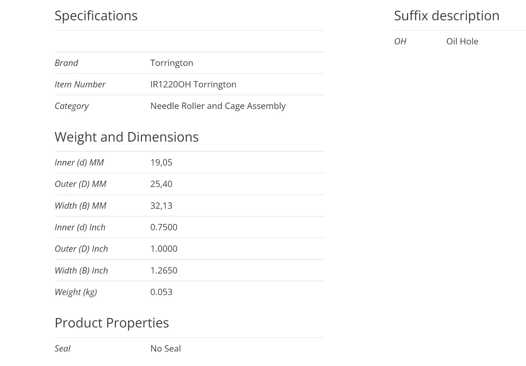Click the Seal property label
This screenshot has height=366, width=526.
click(62, 349)
